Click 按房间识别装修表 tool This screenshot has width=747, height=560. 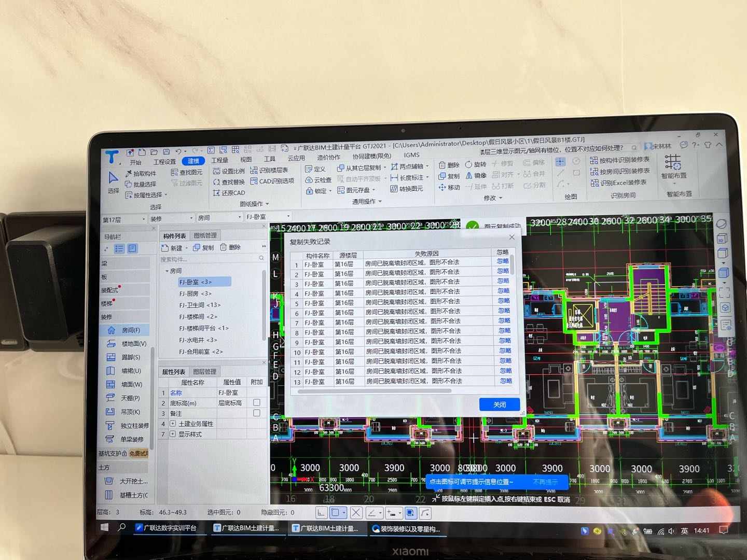(x=620, y=171)
